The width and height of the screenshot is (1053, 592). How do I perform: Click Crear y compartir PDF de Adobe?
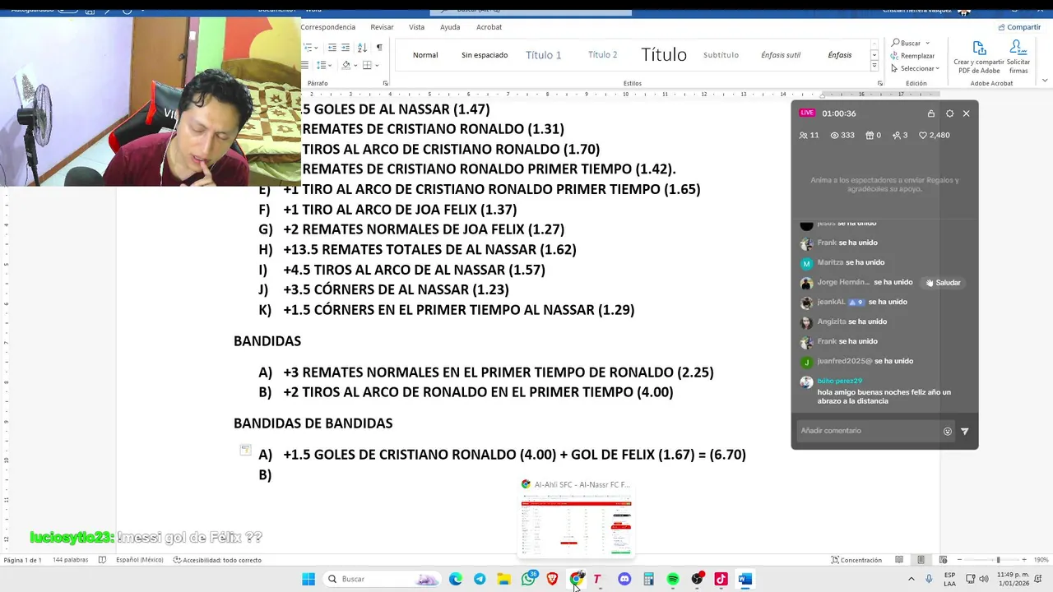pyautogui.click(x=979, y=58)
